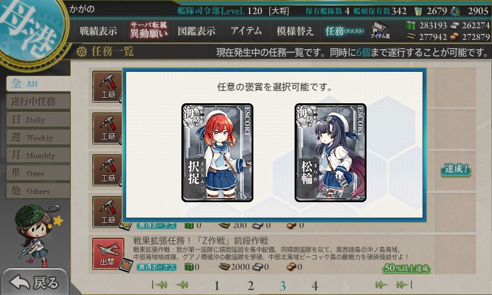492x295 pixels.
Task: Jump to the first page arrow icon
Action: click(x=160, y=285)
